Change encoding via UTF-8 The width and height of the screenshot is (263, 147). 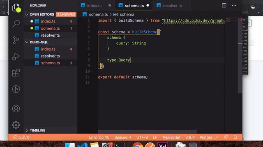142,137
